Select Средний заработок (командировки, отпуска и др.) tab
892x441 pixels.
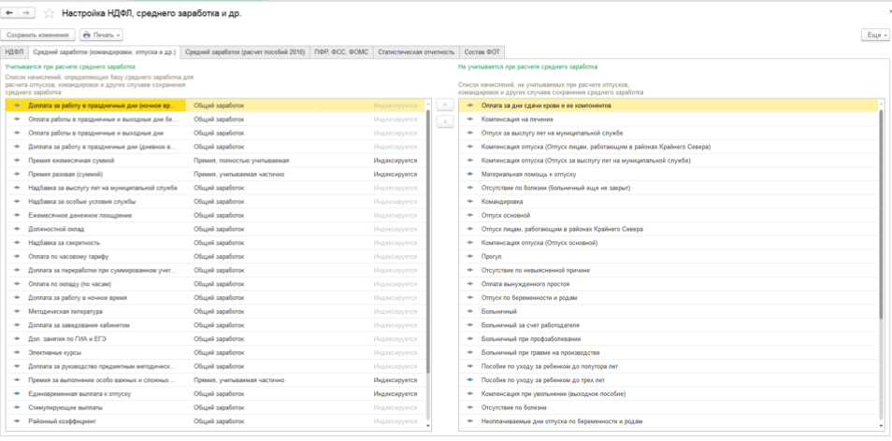coord(104,52)
